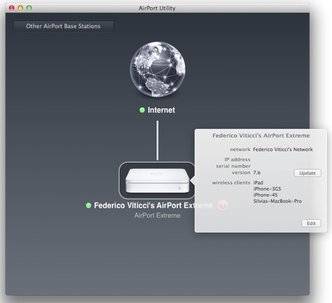The width and height of the screenshot is (332, 303).
Task: Select iPhone-3GS wireless client
Action: point(267,188)
